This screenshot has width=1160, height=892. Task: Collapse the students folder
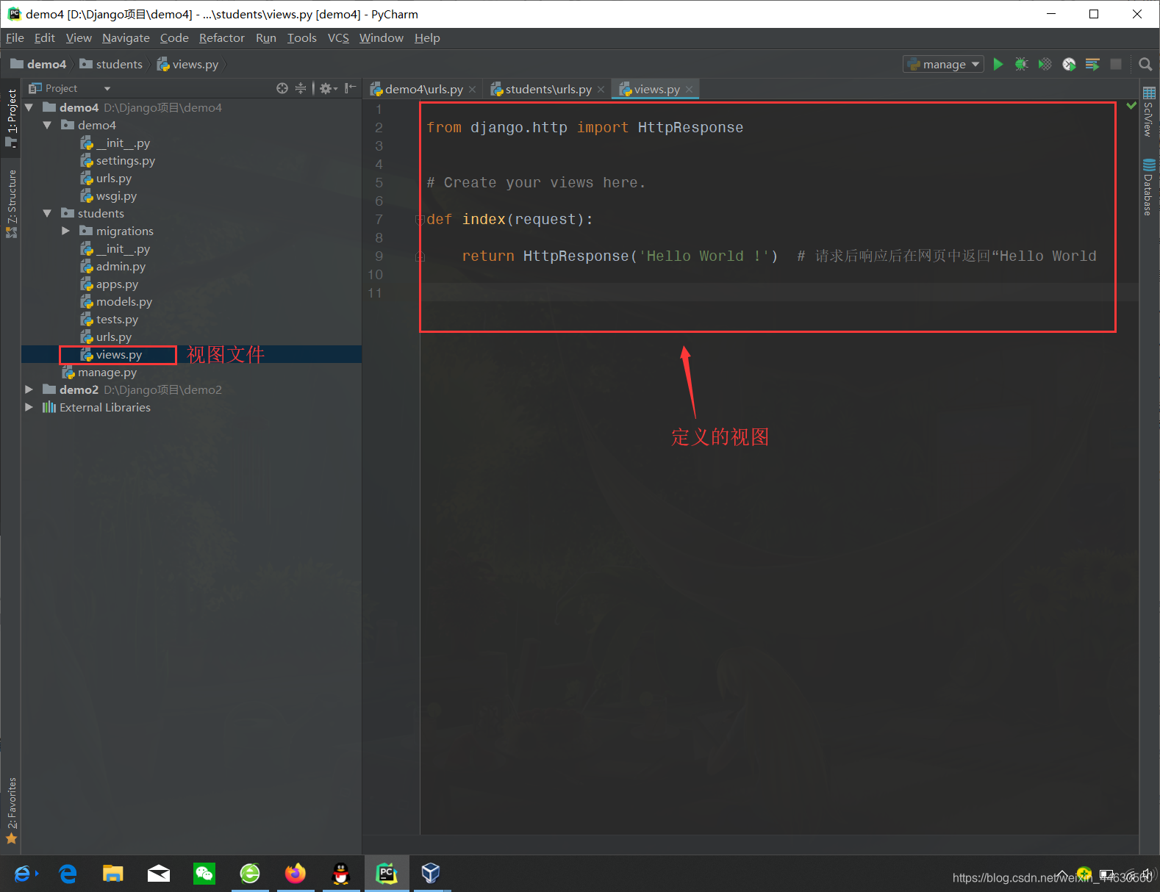pyautogui.click(x=47, y=213)
